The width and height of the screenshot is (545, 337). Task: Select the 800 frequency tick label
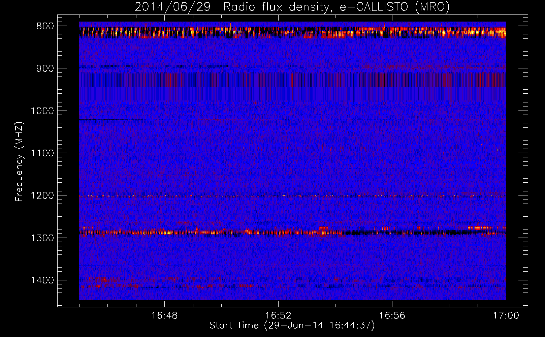click(45, 26)
